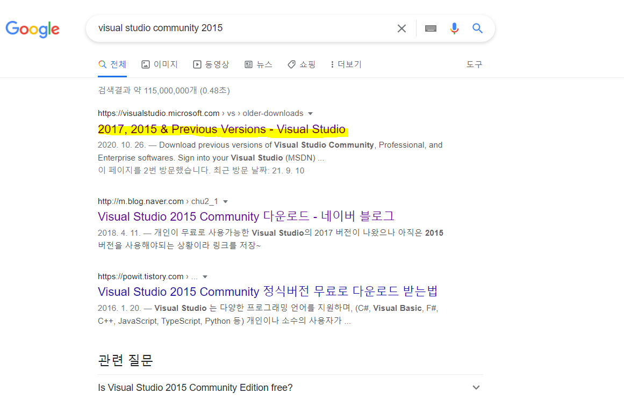Switch to the 쇼핑 tab

coord(302,64)
